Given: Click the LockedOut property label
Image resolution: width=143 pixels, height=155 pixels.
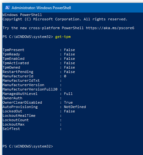Looking at the screenshot, I should coord(12,111).
